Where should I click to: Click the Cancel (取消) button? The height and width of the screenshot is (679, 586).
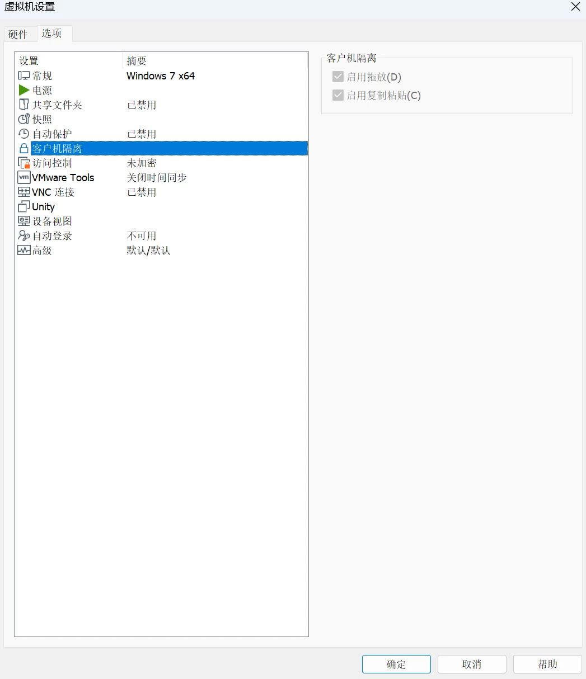pos(471,664)
